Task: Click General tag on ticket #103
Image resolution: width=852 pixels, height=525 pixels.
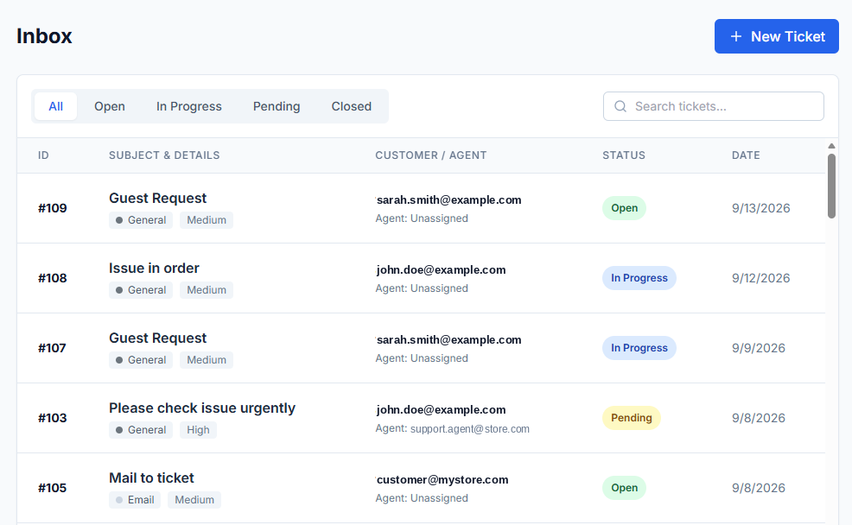Action: (x=141, y=430)
